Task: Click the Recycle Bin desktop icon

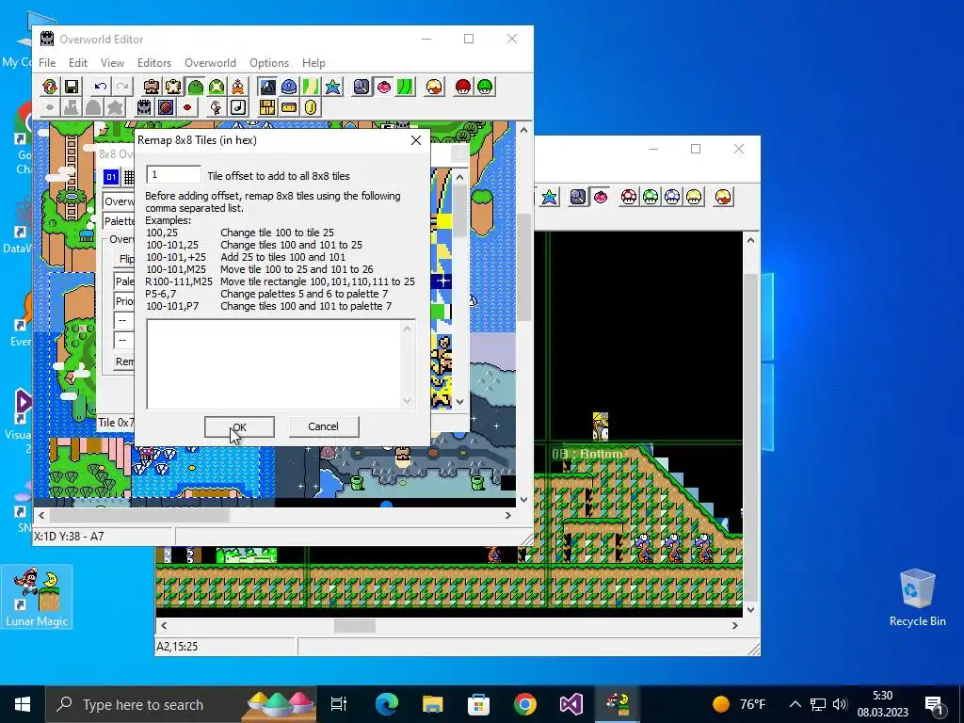Action: (917, 598)
